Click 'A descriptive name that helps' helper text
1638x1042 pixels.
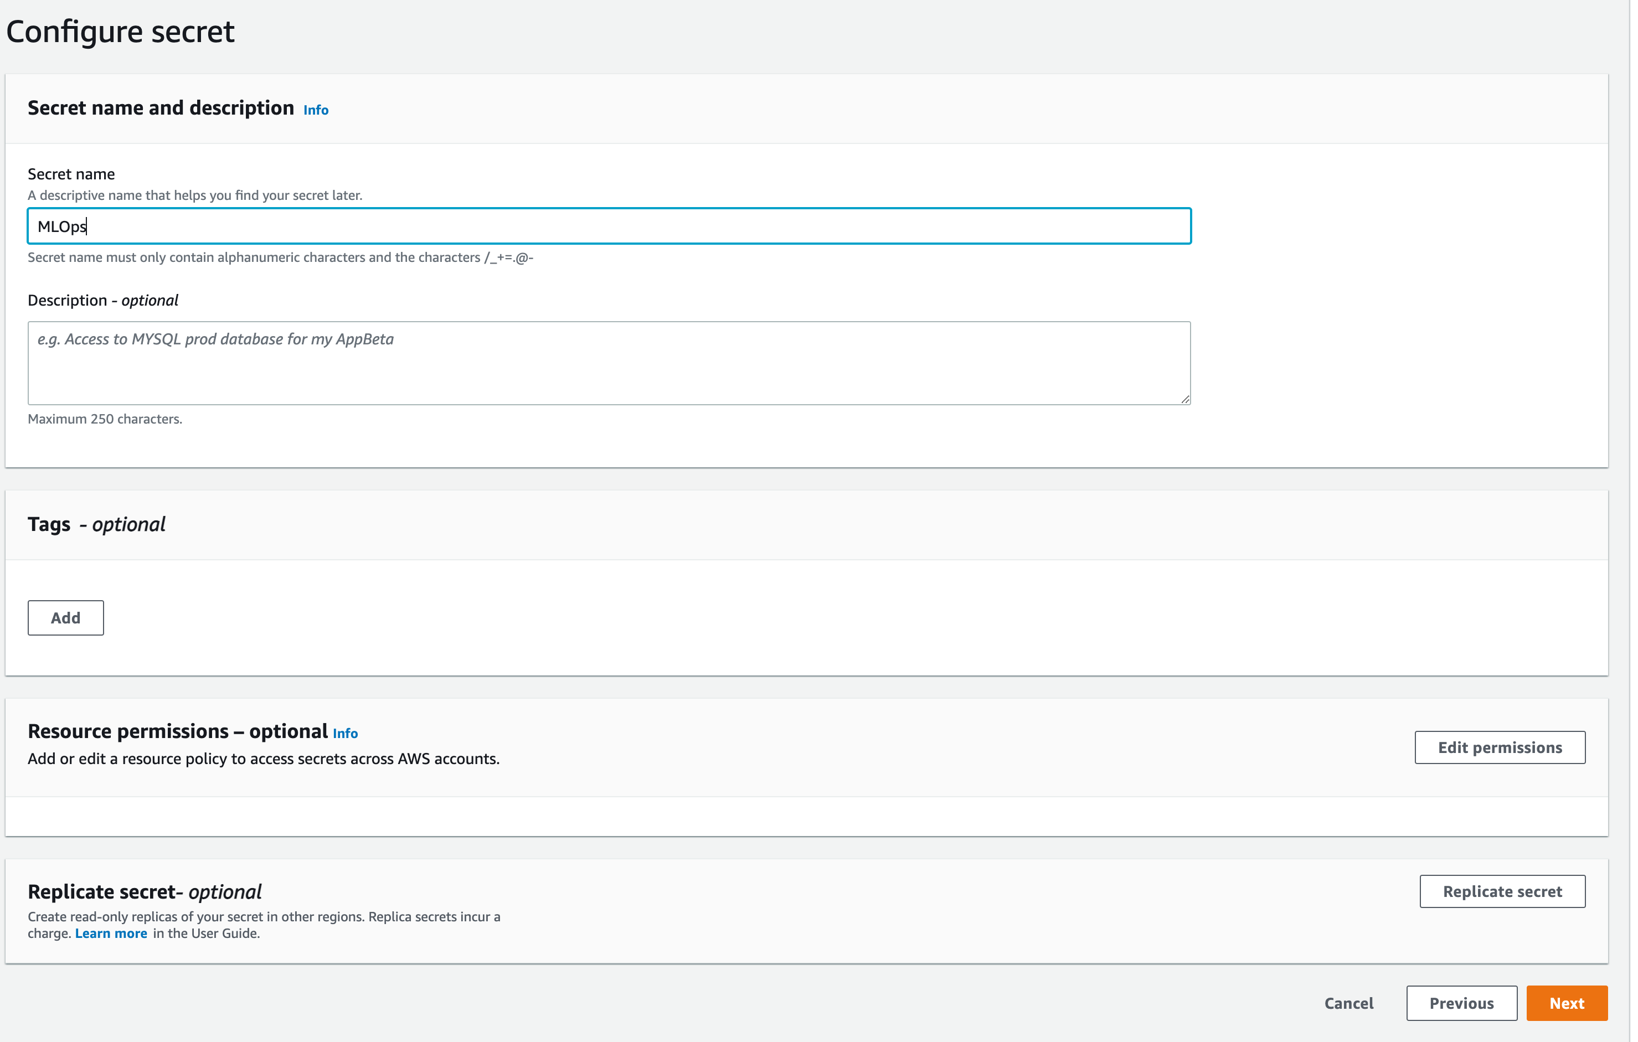click(194, 195)
